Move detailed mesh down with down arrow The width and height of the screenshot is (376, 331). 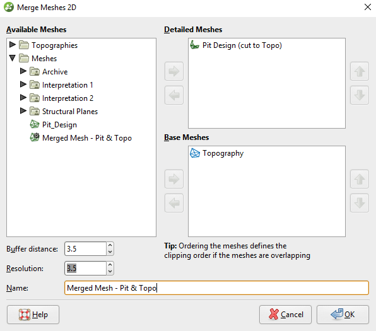pyautogui.click(x=360, y=95)
